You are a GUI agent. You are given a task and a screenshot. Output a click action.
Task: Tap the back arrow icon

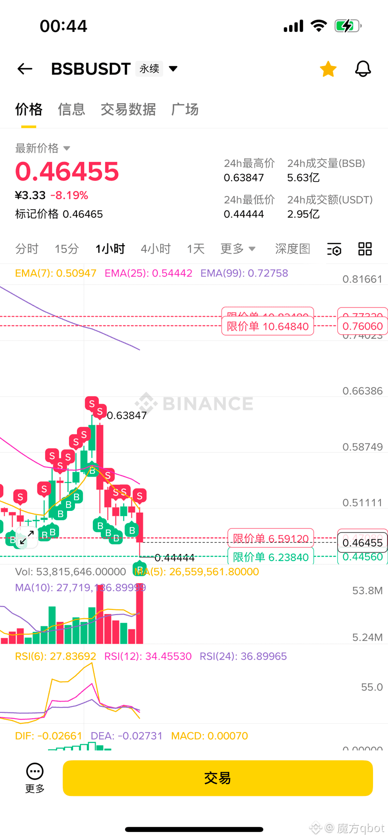(25, 69)
